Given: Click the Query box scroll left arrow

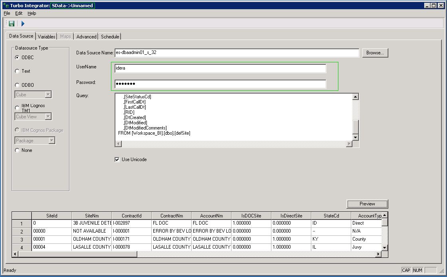Looking at the screenshot, I should (x=118, y=143).
